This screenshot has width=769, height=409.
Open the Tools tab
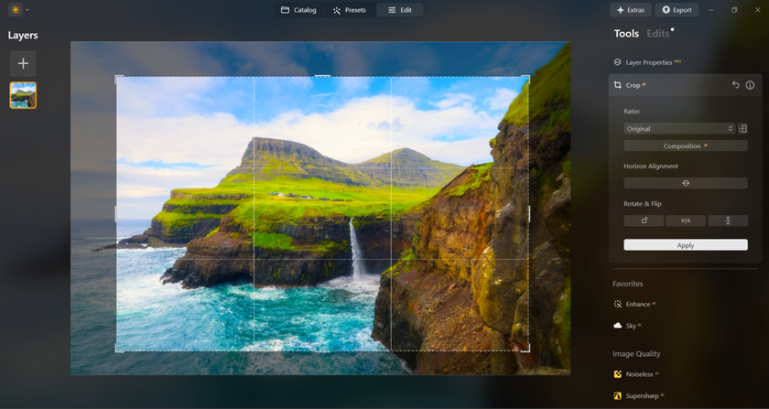pyautogui.click(x=626, y=33)
